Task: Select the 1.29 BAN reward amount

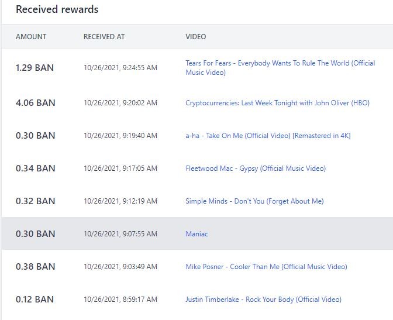Action: [x=35, y=68]
